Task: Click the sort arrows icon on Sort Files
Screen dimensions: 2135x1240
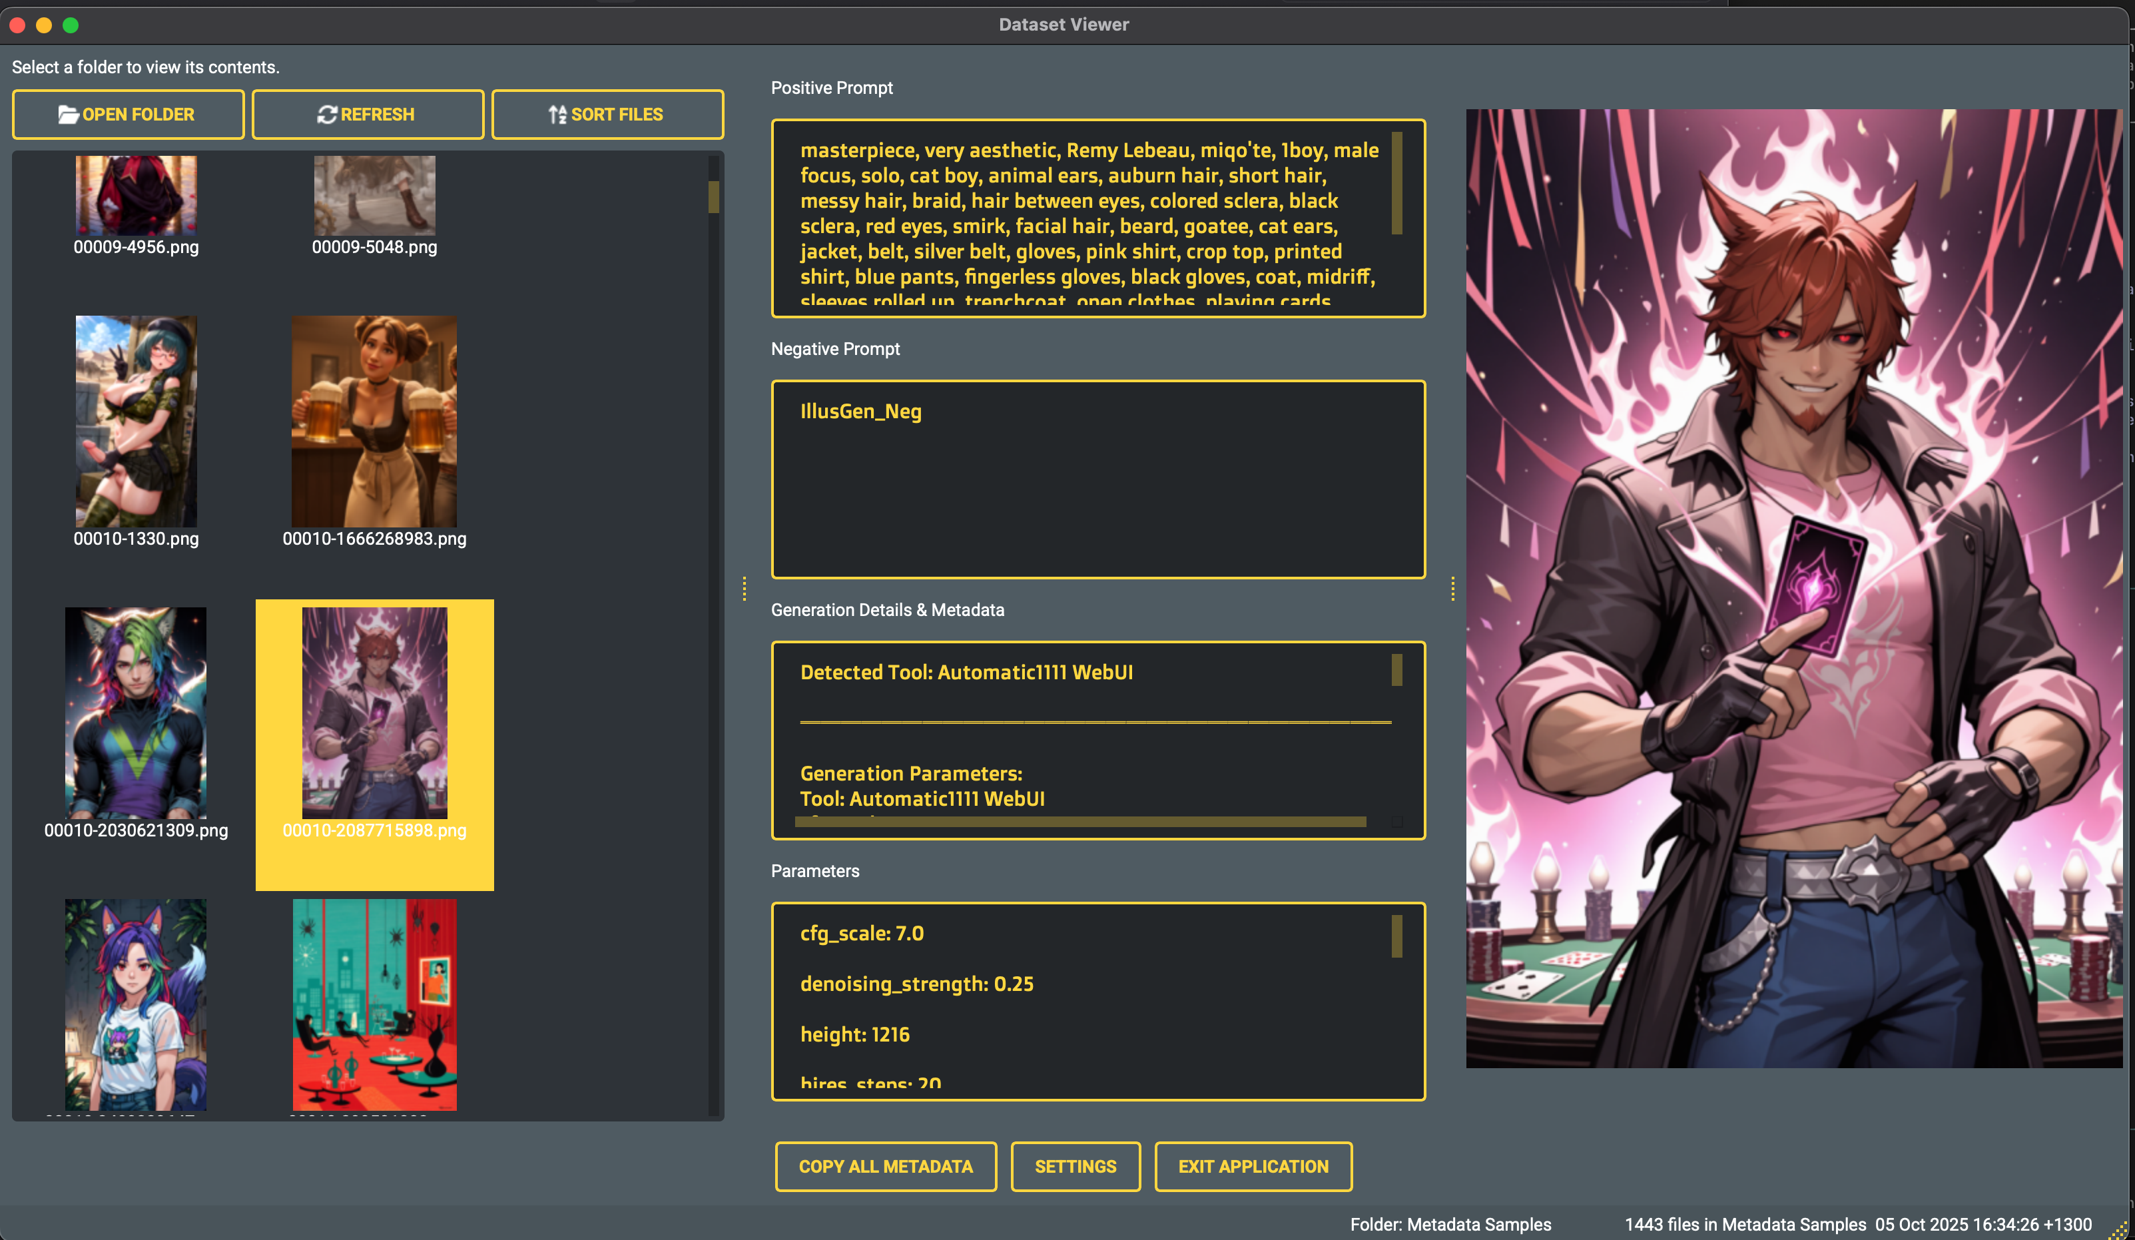Action: click(557, 115)
